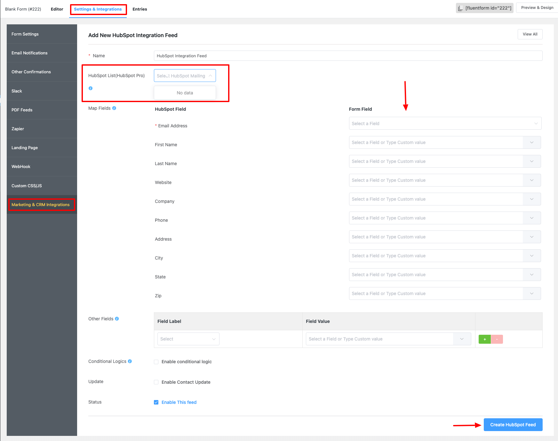Image resolution: width=558 pixels, height=441 pixels.
Task: Enable conditional logic checkbox
Action: pos(156,362)
